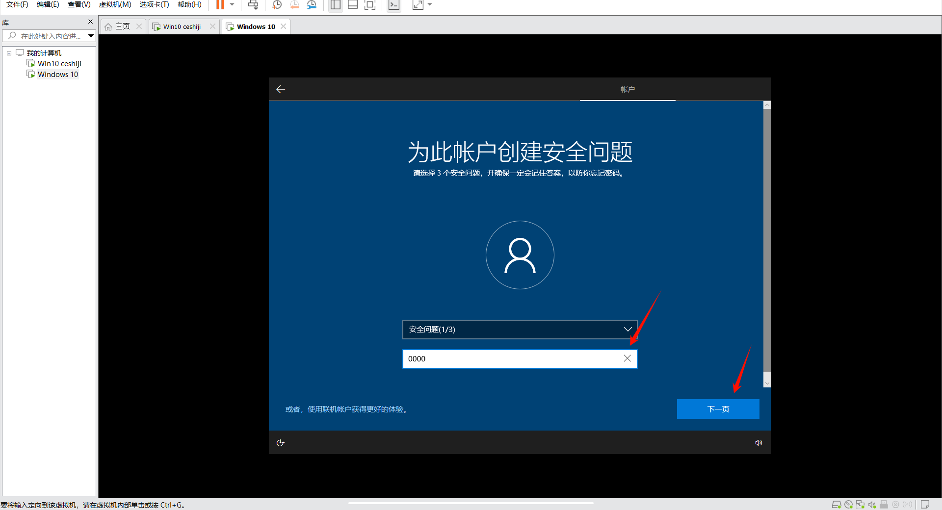The width and height of the screenshot is (942, 510).
Task: Open the 虚拟机(M) menu
Action: coord(115,4)
